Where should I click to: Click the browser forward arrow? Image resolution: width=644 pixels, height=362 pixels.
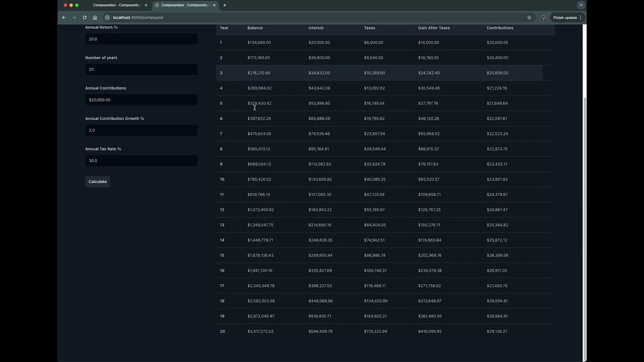(74, 18)
